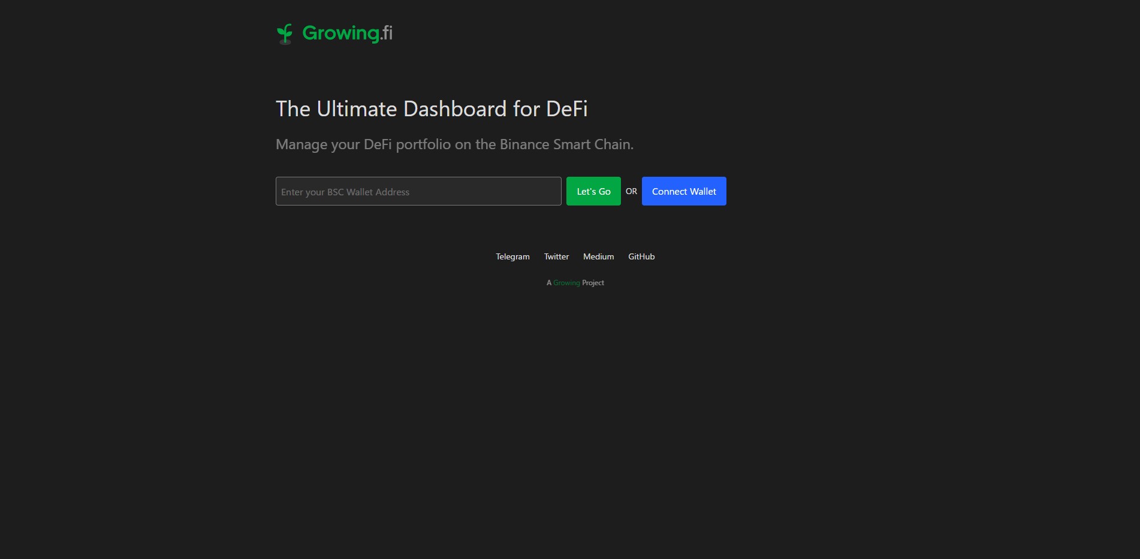Follow the green Growing project link

(x=566, y=283)
